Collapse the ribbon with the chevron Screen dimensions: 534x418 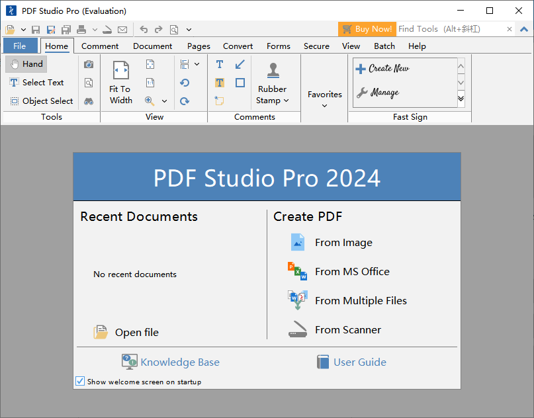click(x=524, y=29)
